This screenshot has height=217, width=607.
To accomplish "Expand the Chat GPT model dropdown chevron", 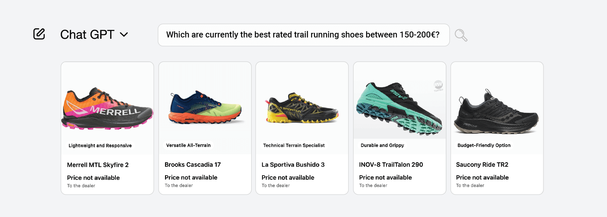I will click(x=124, y=35).
